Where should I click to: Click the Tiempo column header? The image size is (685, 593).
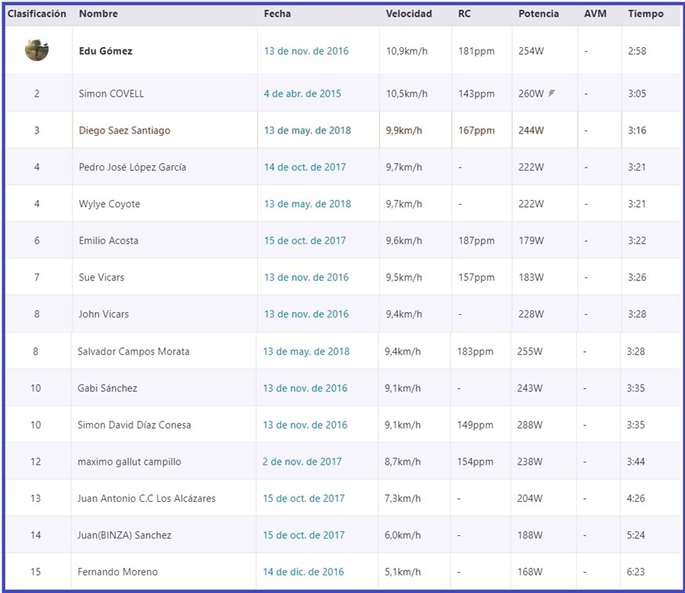[x=646, y=14]
